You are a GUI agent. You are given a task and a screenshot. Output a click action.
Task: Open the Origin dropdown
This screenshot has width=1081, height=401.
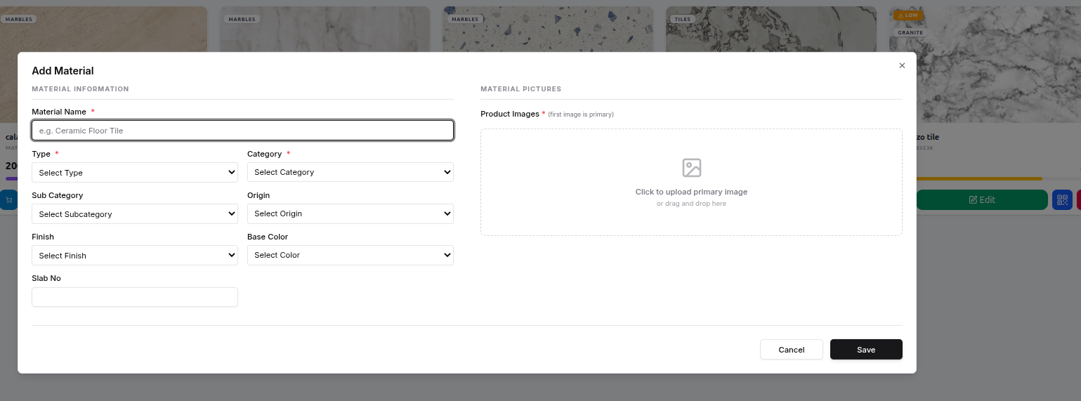(x=350, y=213)
